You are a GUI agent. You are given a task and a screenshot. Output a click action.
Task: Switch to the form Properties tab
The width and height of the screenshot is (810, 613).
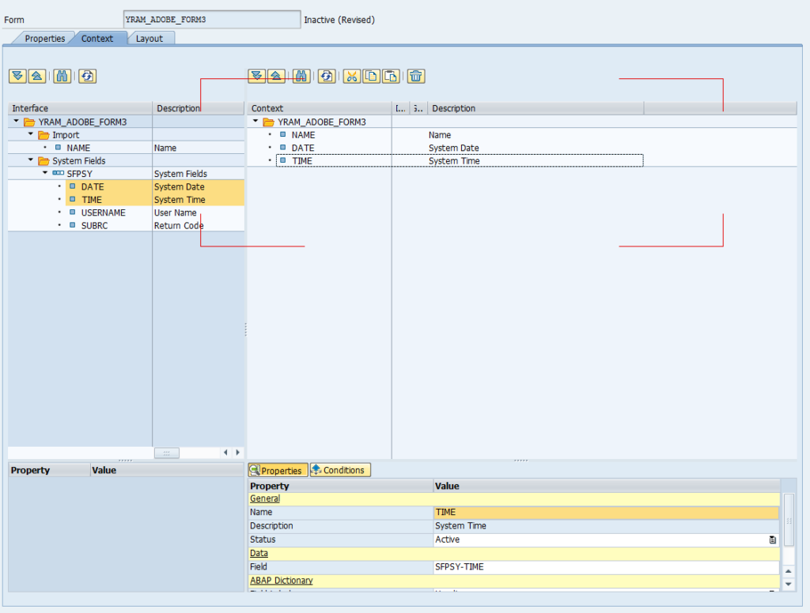pyautogui.click(x=45, y=39)
